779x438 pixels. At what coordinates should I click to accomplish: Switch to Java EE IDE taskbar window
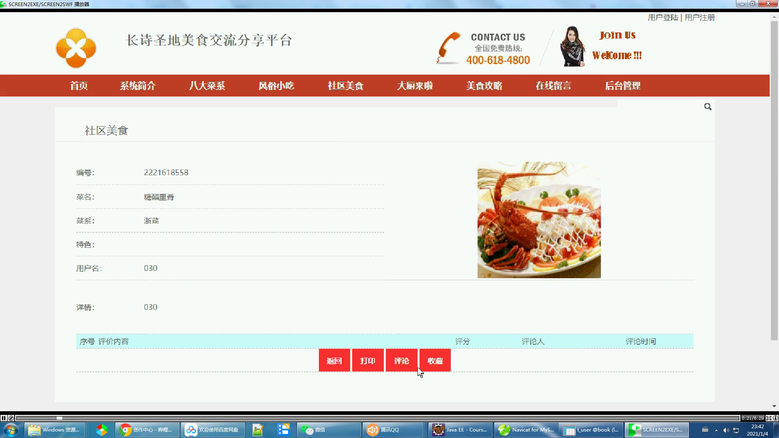[461, 430]
